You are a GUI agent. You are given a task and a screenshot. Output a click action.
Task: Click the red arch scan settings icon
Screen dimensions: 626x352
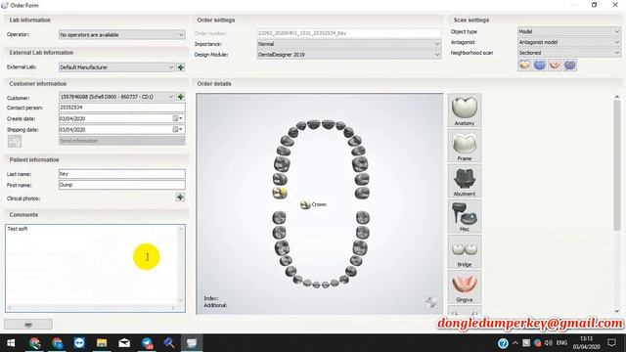(555, 65)
